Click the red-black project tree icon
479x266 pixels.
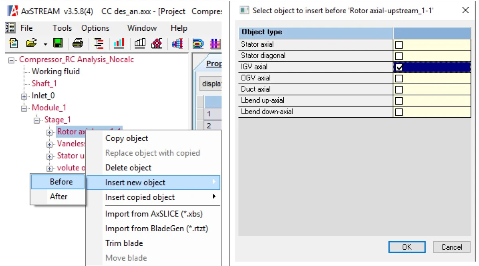[98, 43]
